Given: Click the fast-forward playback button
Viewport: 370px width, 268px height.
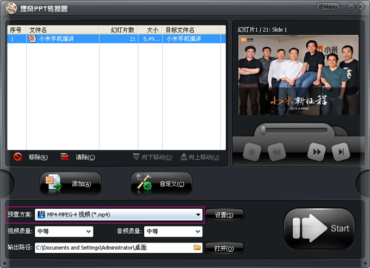Looking at the screenshot, I should [316, 152].
